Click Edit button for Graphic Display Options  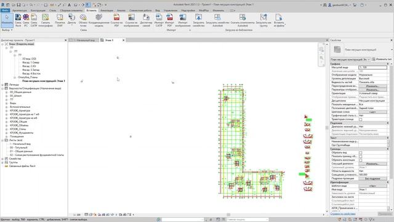click(372, 90)
